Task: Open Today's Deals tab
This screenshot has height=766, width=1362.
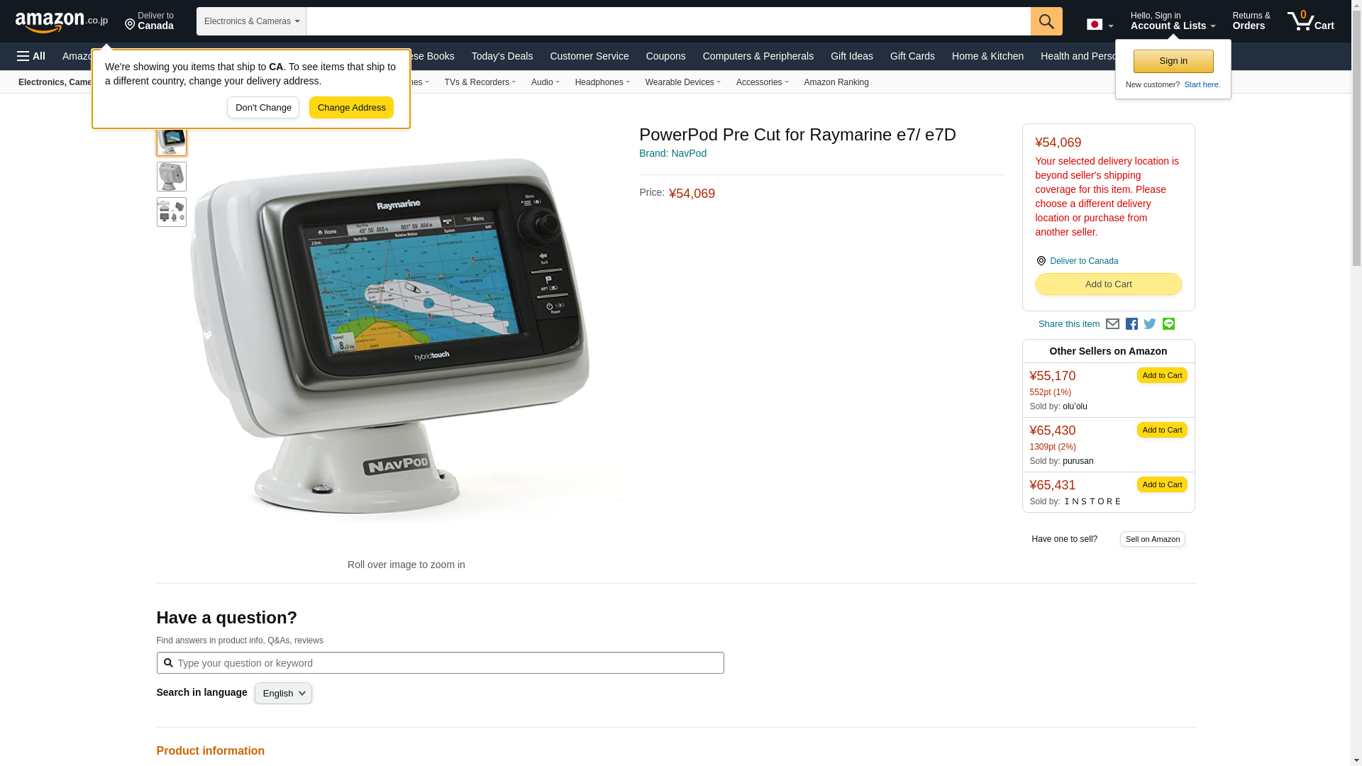Action: click(502, 56)
